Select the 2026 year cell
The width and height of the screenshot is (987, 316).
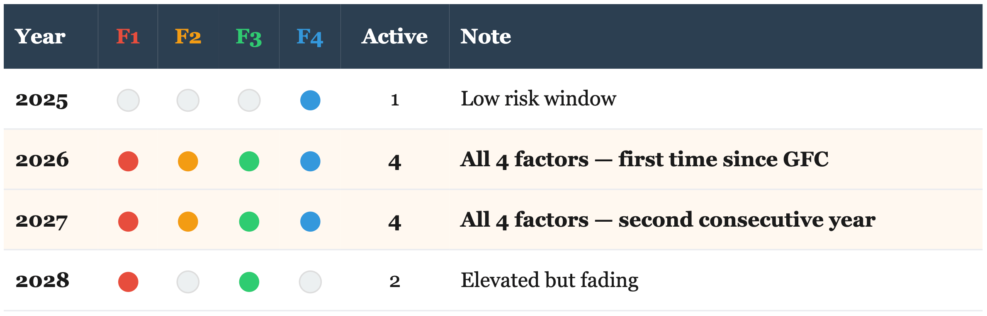[x=42, y=160]
